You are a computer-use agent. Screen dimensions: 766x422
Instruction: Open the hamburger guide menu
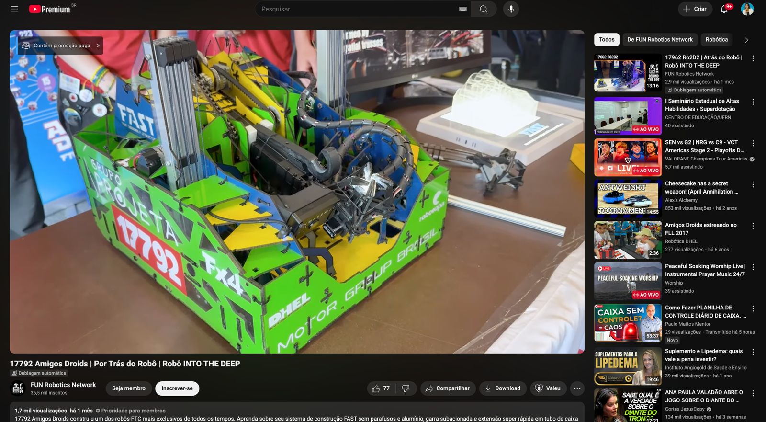(14, 9)
